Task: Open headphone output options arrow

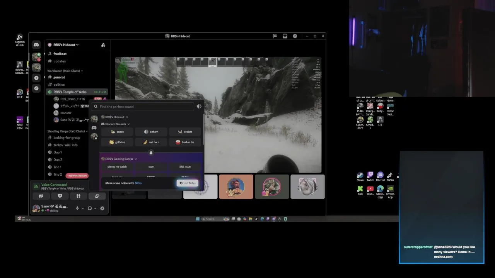Action: click(x=95, y=208)
